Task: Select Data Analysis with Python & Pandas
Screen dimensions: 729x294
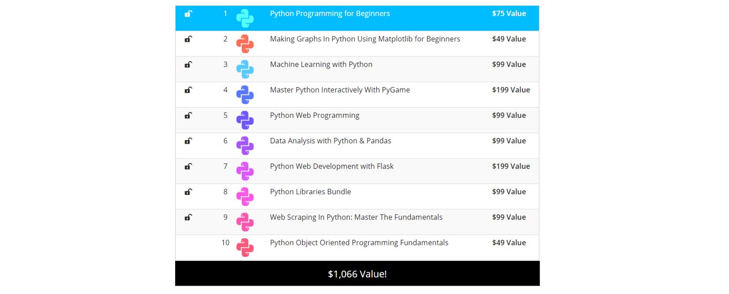Action: click(330, 141)
